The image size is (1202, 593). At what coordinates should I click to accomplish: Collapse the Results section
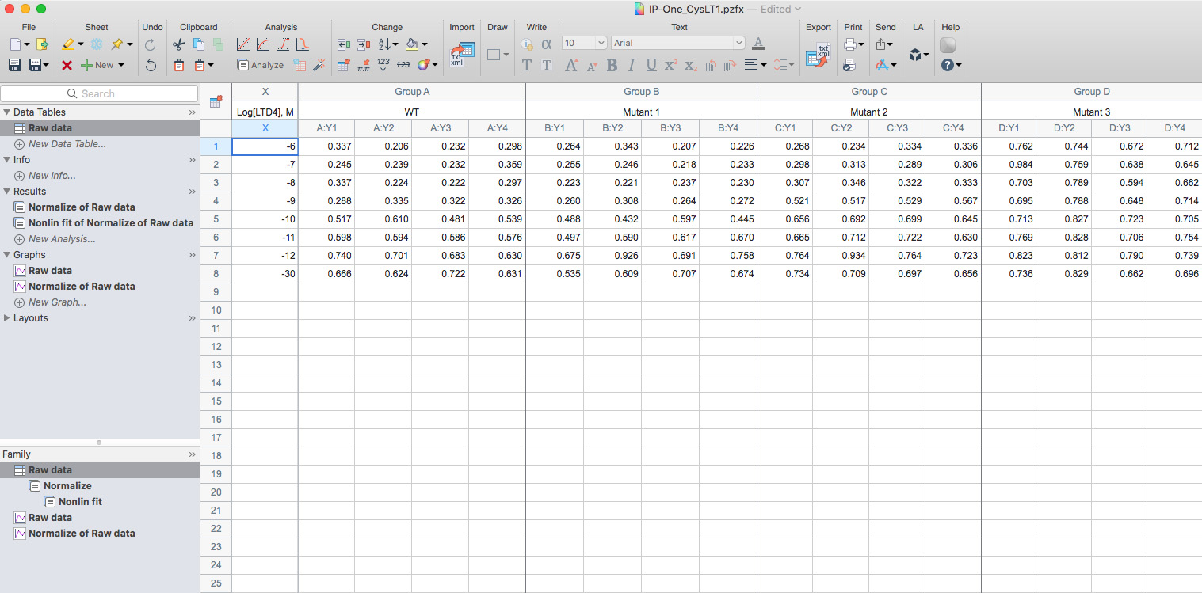click(x=6, y=192)
